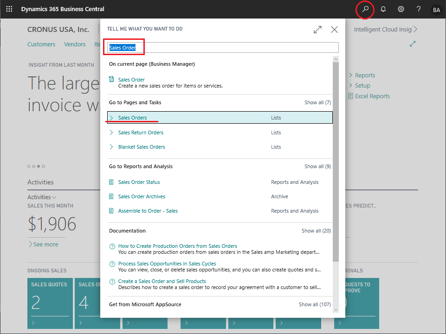Click the Dynamics 365 Business Central title

pos(63,9)
